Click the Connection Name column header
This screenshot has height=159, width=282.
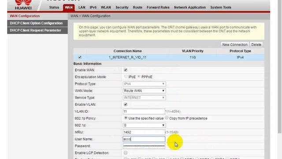[x=127, y=51]
